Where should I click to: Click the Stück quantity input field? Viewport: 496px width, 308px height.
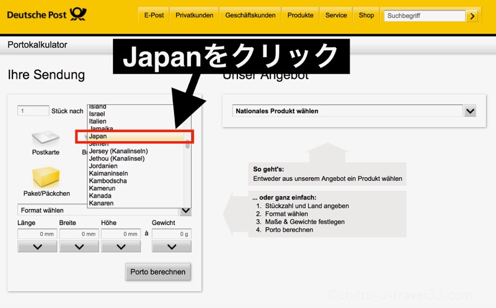point(33,111)
